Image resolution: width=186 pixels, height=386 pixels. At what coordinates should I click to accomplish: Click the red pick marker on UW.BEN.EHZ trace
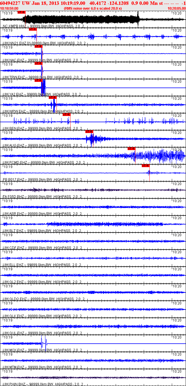pos(67,115)
